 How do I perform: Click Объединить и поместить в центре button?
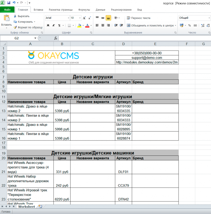pos(150,25)
